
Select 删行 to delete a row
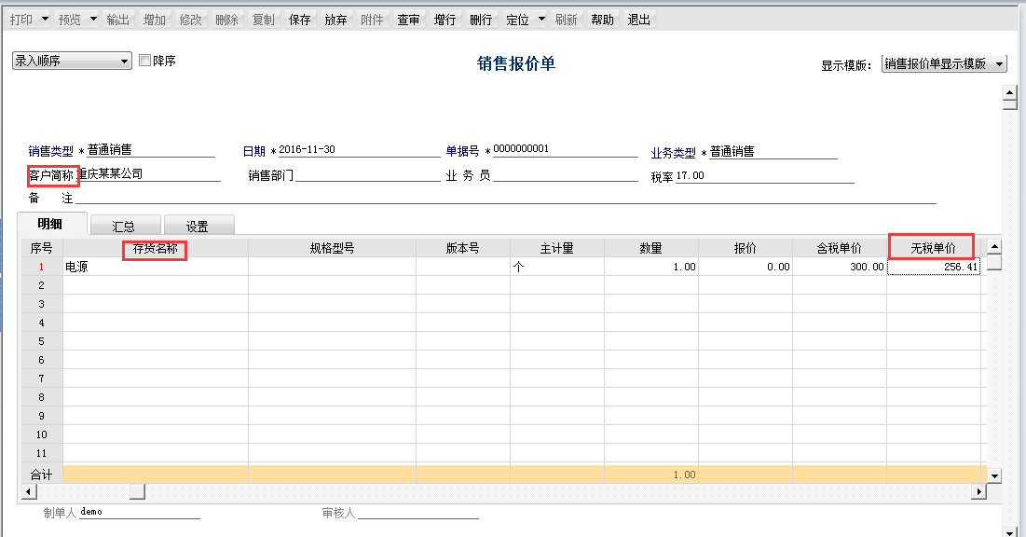tap(481, 19)
